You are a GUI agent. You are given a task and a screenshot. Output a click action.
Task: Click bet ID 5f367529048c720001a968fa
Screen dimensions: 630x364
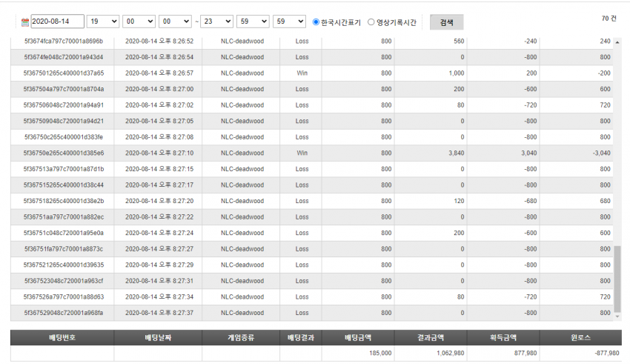64,313
